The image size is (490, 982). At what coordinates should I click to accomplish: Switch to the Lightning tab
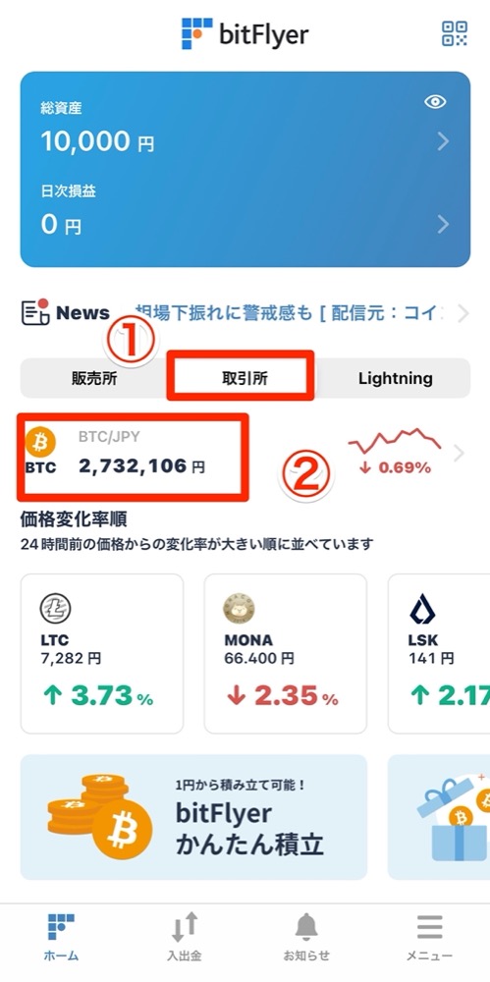pos(396,378)
